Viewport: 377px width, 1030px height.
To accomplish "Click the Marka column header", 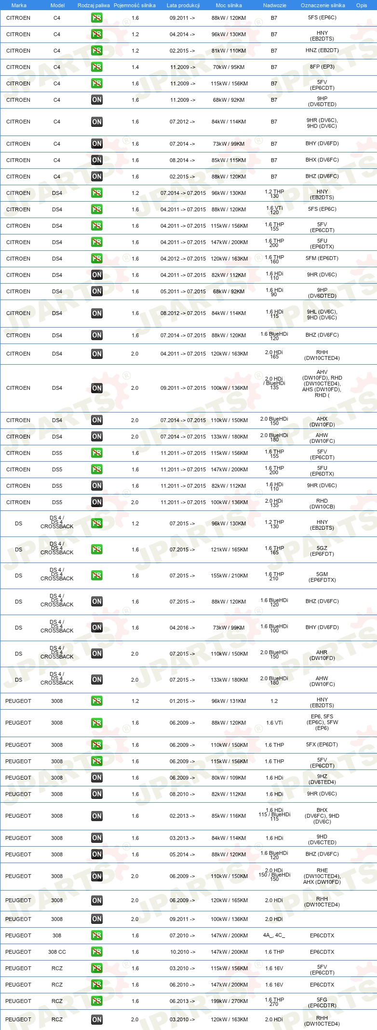I will point(19,5).
